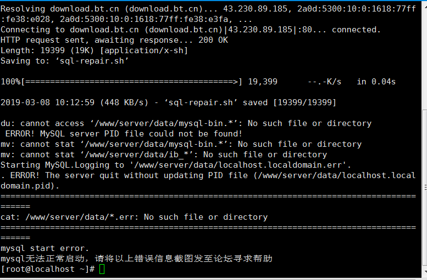Click the vertical scrollbar thumb
Screen dimensions: 427x280
[x=425, y=187]
